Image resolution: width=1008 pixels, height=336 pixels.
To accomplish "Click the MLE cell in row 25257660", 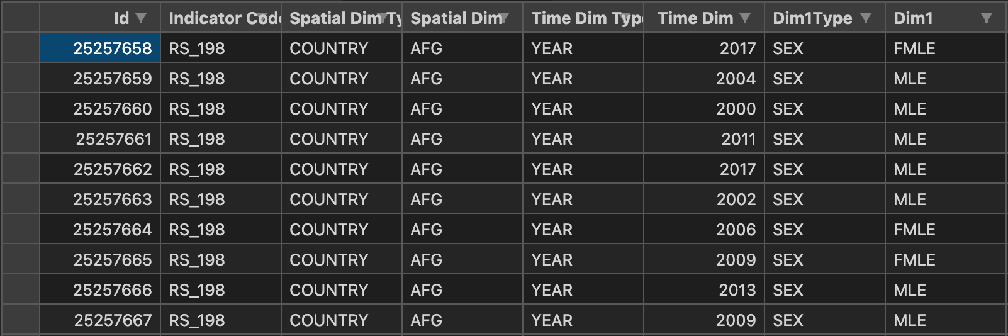I will tap(946, 108).
